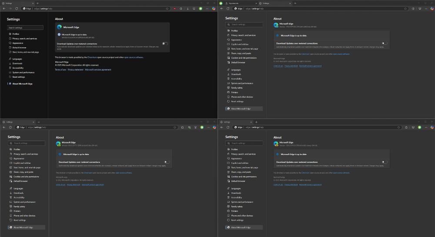Focus Search settings field in top-right window

(x=244, y=24)
